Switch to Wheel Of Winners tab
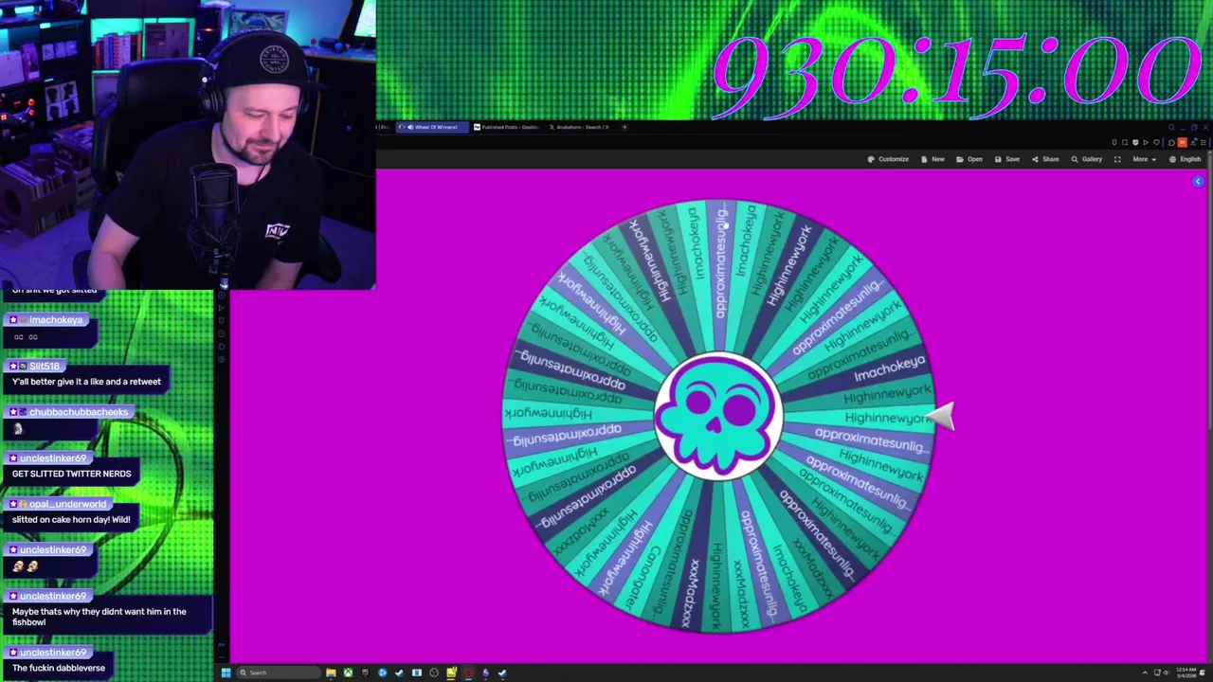This screenshot has width=1213, height=682. [x=432, y=127]
